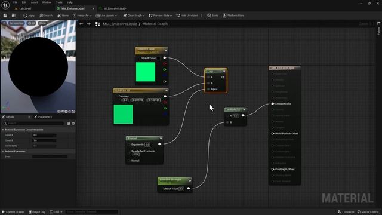Click the Const A value field
Image resolution: width=382 pixels, height=215 pixels.
point(44,135)
